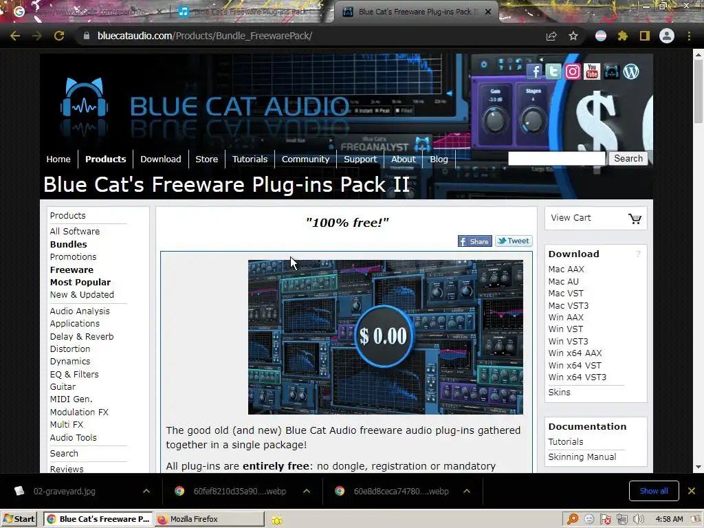This screenshot has width=704, height=528.
Task: Open options for 02-graveyard.jpg download
Action: [146, 491]
